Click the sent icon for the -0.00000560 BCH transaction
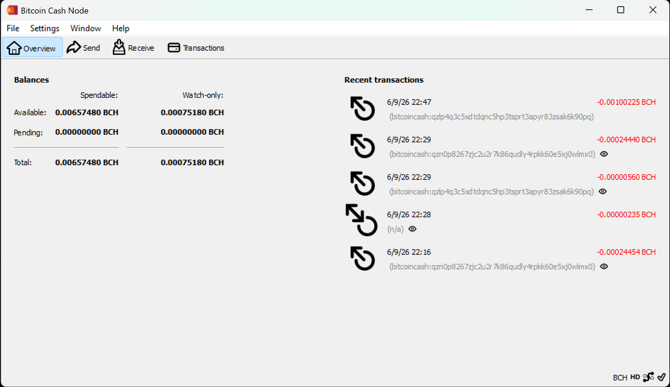 tap(362, 184)
